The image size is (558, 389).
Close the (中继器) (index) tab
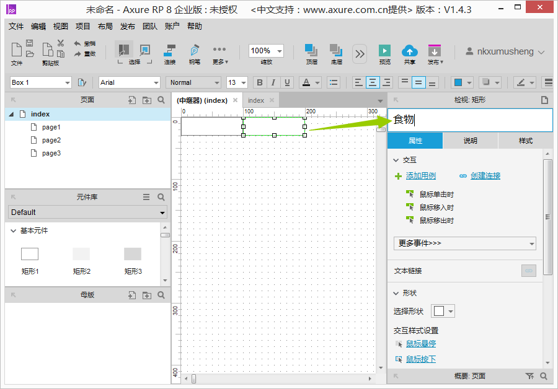point(235,100)
